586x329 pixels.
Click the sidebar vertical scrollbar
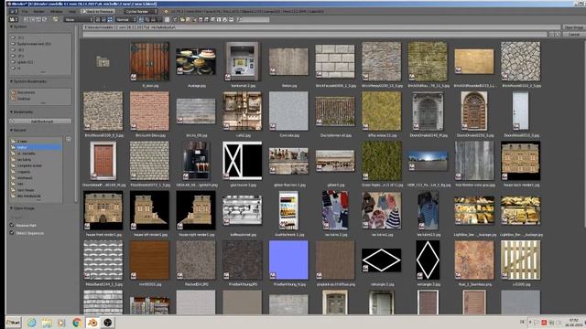(x=77, y=113)
